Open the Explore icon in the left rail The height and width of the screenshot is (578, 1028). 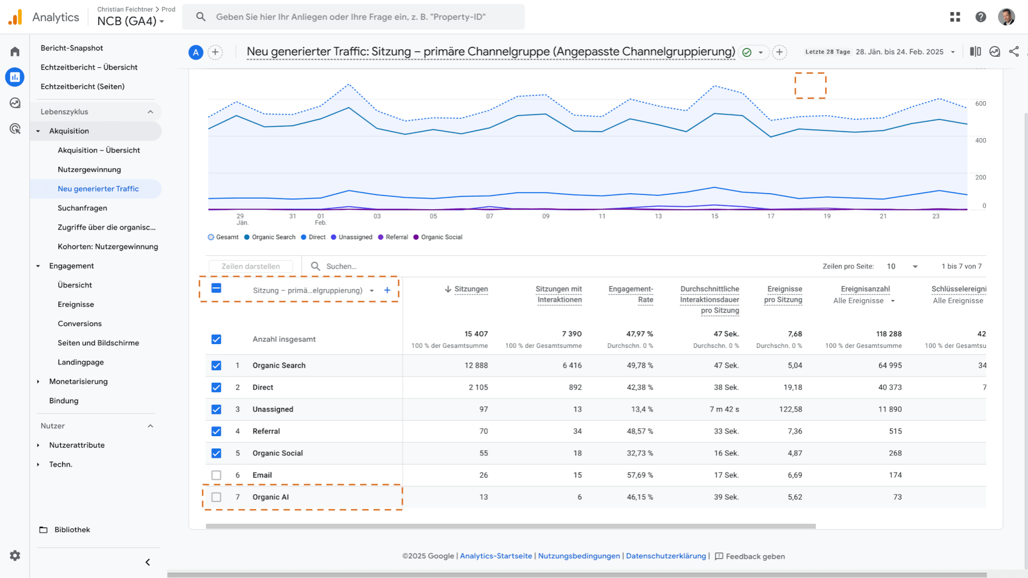[x=15, y=103]
